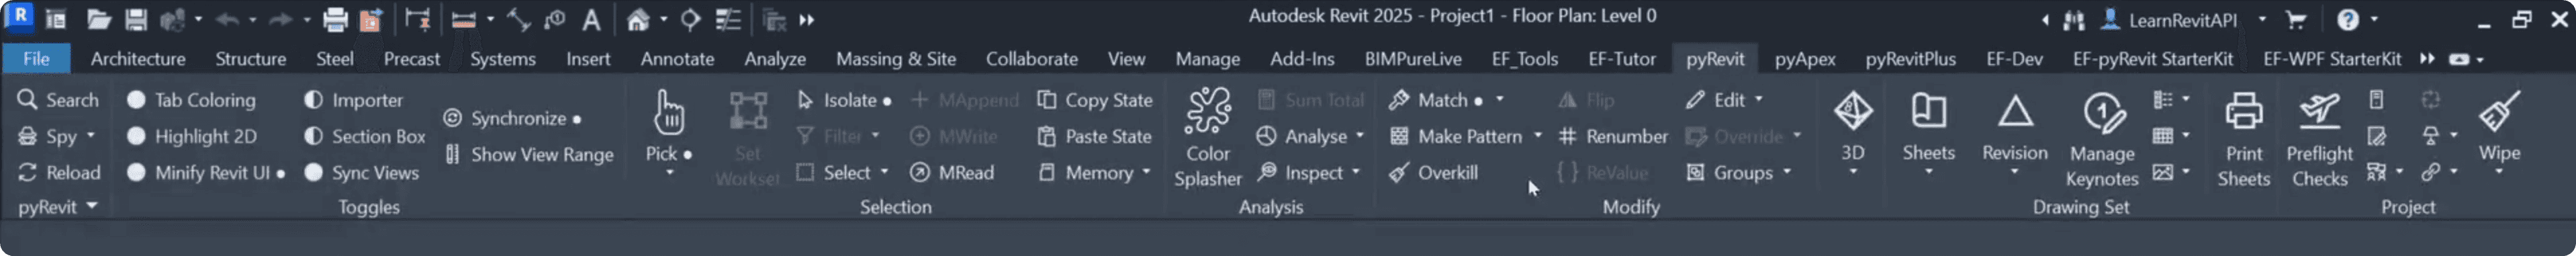Switch to the Annotate tab
This screenshot has height=256, width=2576.
coord(677,59)
